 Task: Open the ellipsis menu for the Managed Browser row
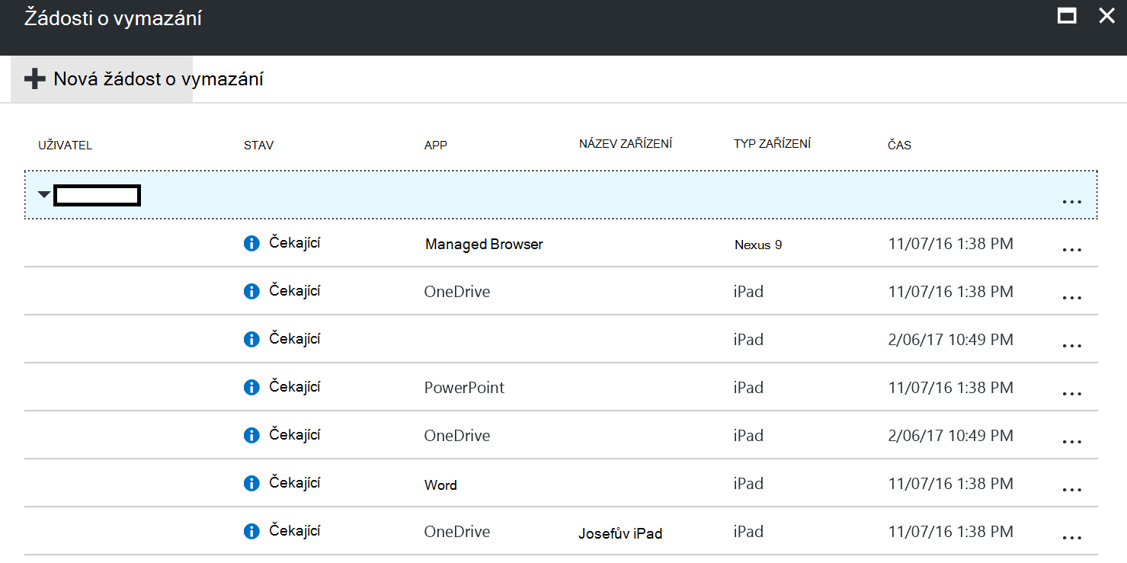click(x=1071, y=250)
